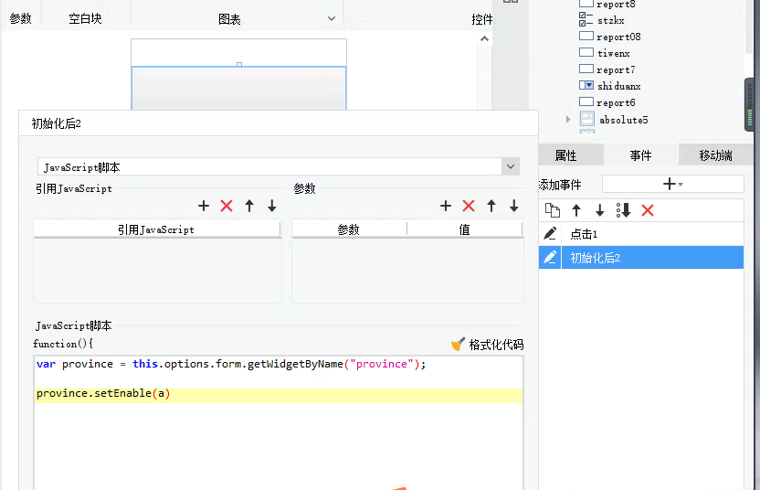The height and width of the screenshot is (490, 760).
Task: Open the JavaScript脚本 type dropdown
Action: point(511,167)
